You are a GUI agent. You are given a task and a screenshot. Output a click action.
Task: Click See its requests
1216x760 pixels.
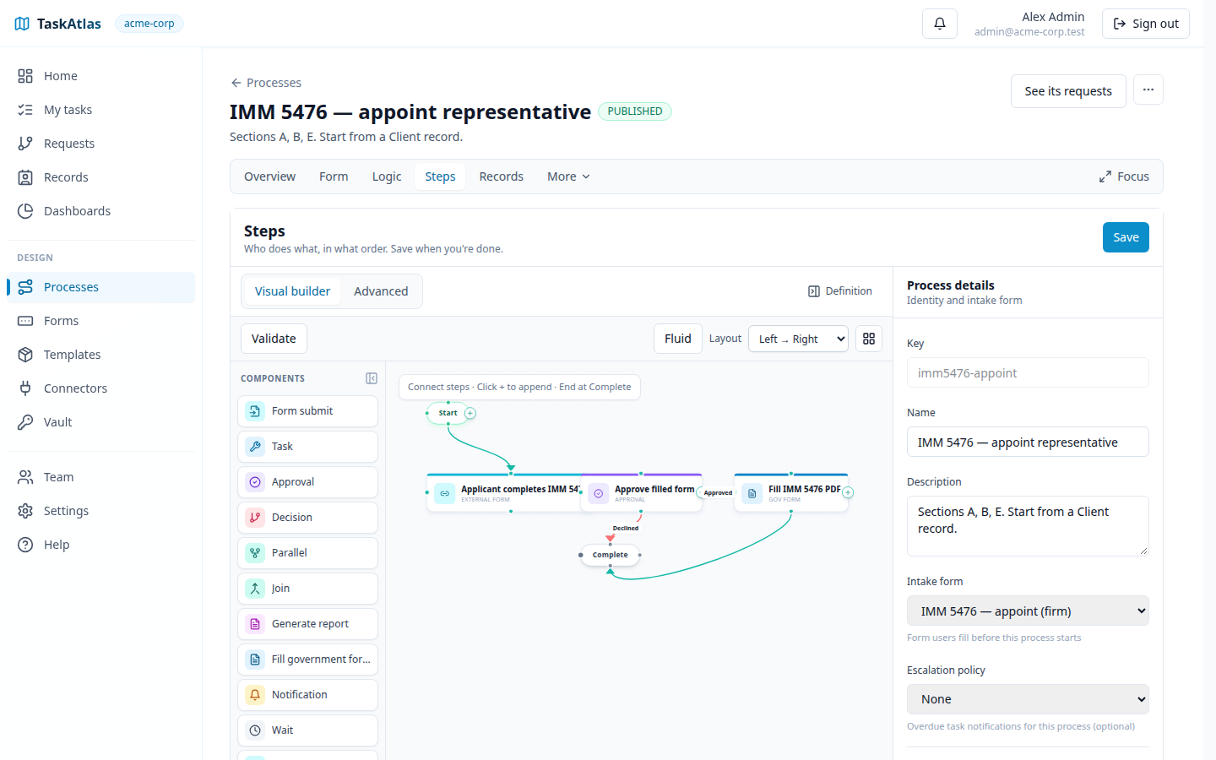(x=1068, y=91)
